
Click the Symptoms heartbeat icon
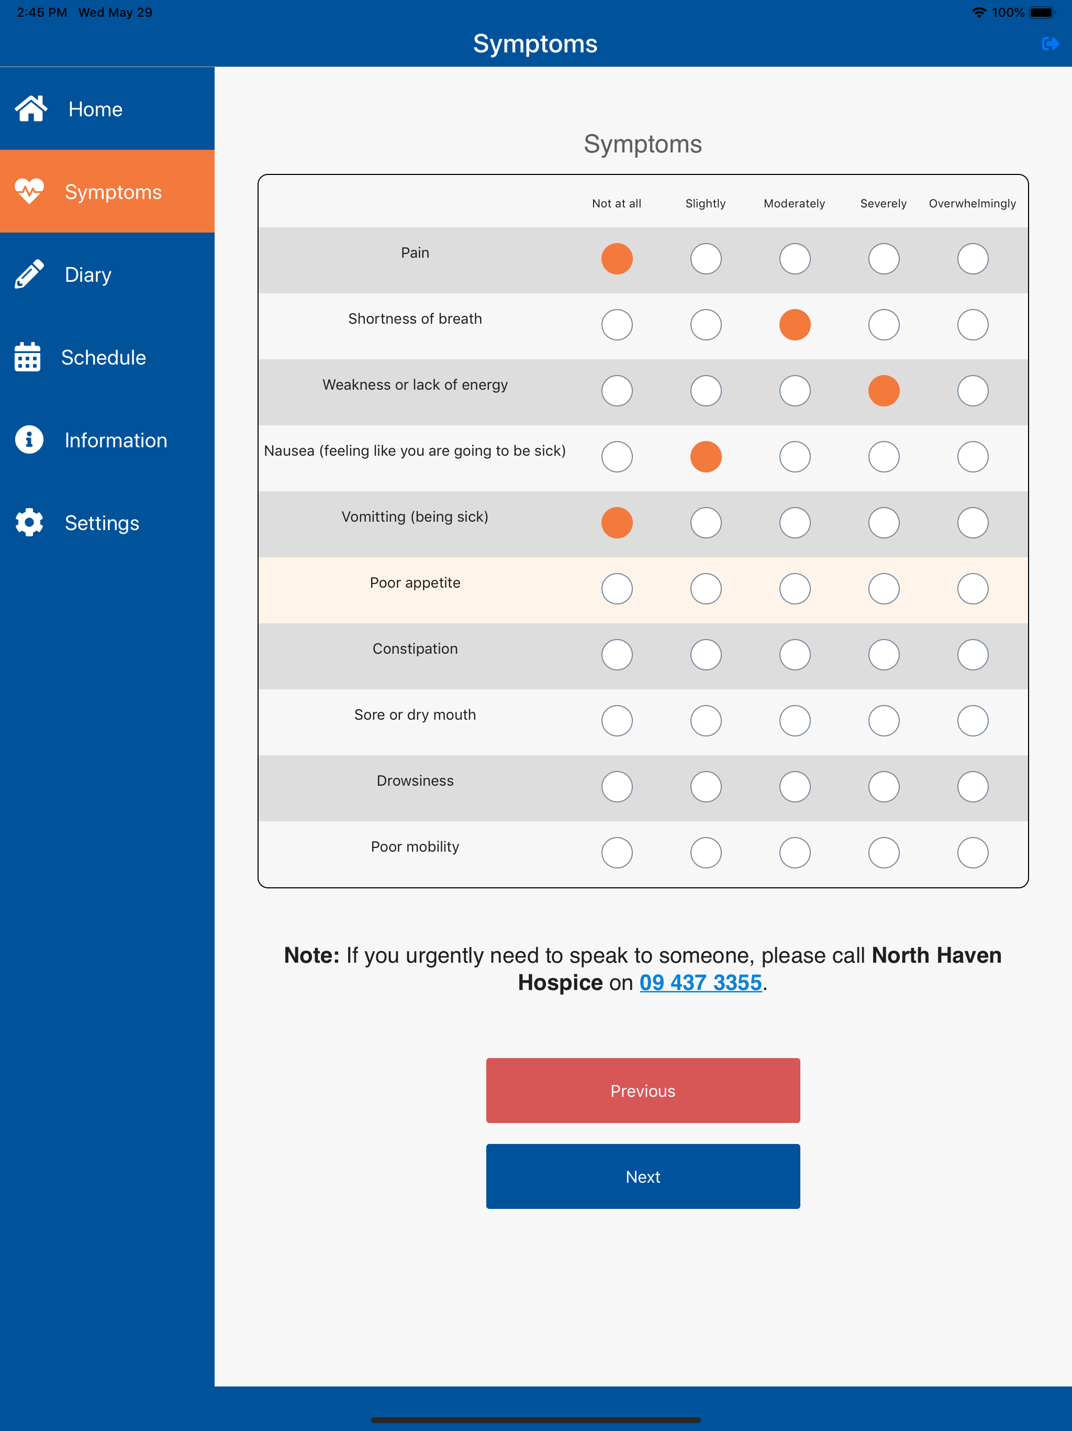pos(29,192)
